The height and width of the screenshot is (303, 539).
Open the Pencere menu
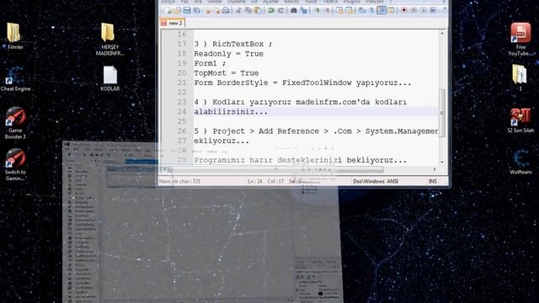point(374,2)
